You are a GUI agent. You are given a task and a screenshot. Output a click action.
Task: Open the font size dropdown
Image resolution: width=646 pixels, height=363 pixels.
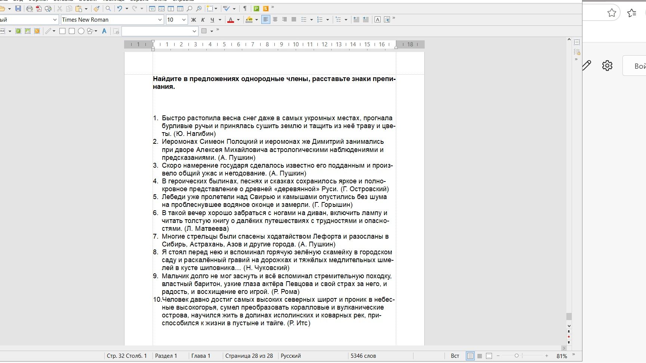pos(184,20)
